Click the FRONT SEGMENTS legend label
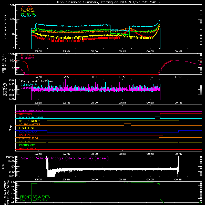The width and height of the screenshot is (205, 205). point(35,197)
